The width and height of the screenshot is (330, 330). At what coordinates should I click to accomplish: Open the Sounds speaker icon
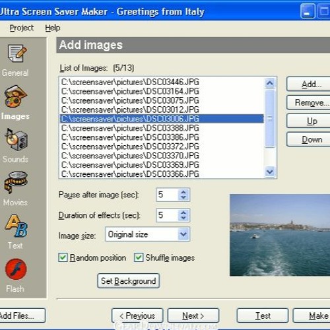tap(16, 139)
